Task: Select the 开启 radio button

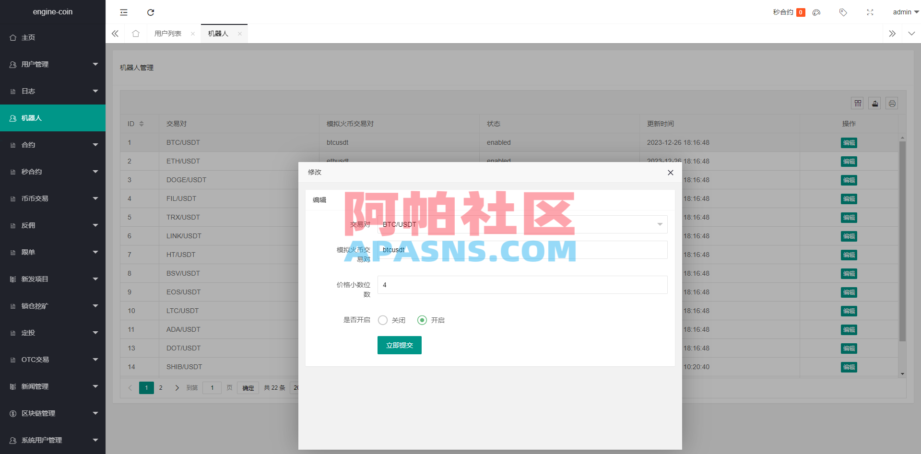Action: (422, 320)
